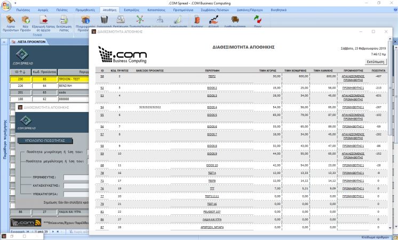Sort the product list by the ID header
The height and width of the screenshot is (240, 398).
point(21,73)
